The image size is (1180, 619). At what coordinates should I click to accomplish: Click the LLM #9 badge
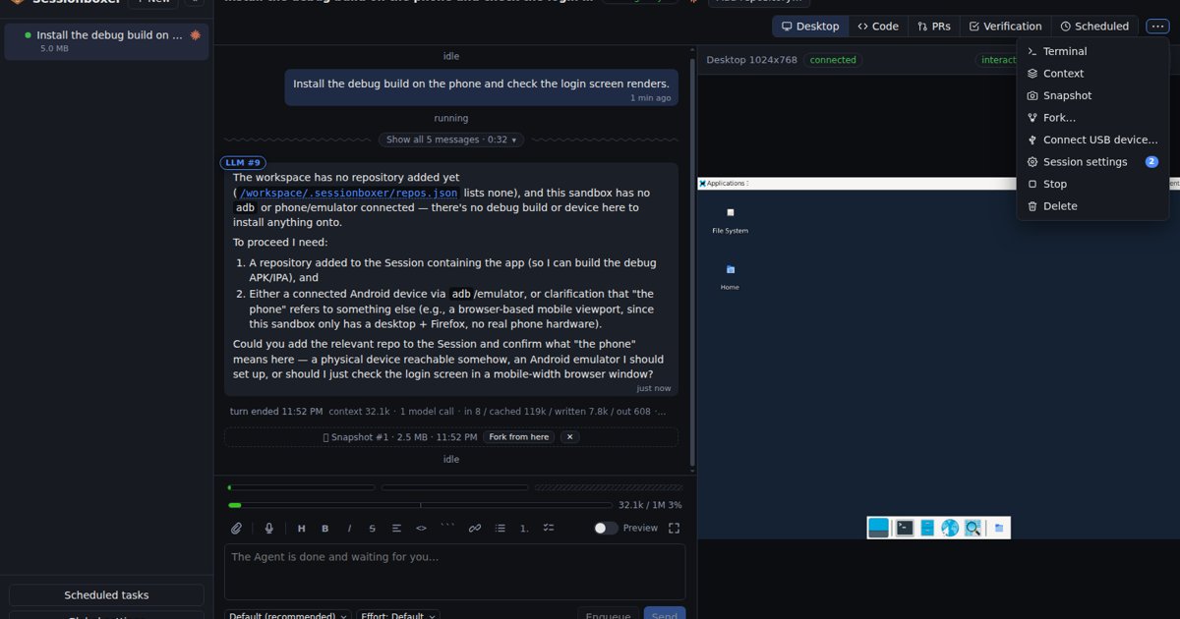tap(243, 163)
